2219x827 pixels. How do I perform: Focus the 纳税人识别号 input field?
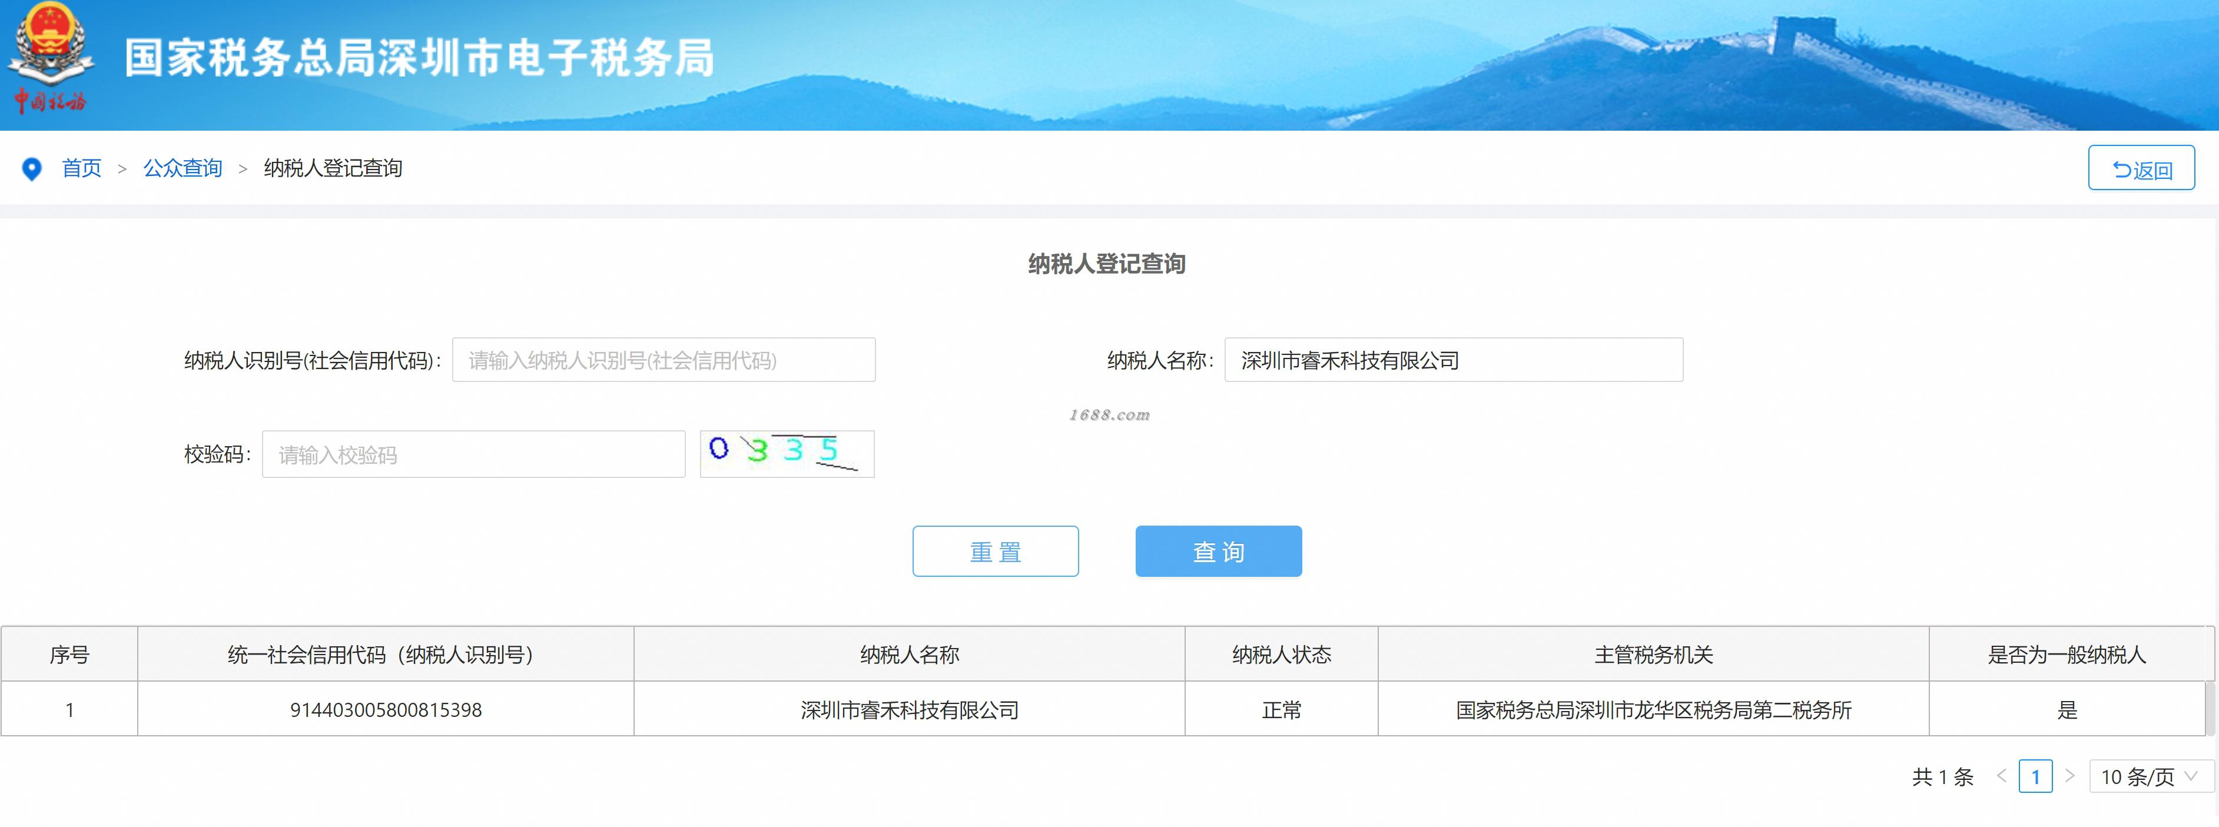[664, 360]
